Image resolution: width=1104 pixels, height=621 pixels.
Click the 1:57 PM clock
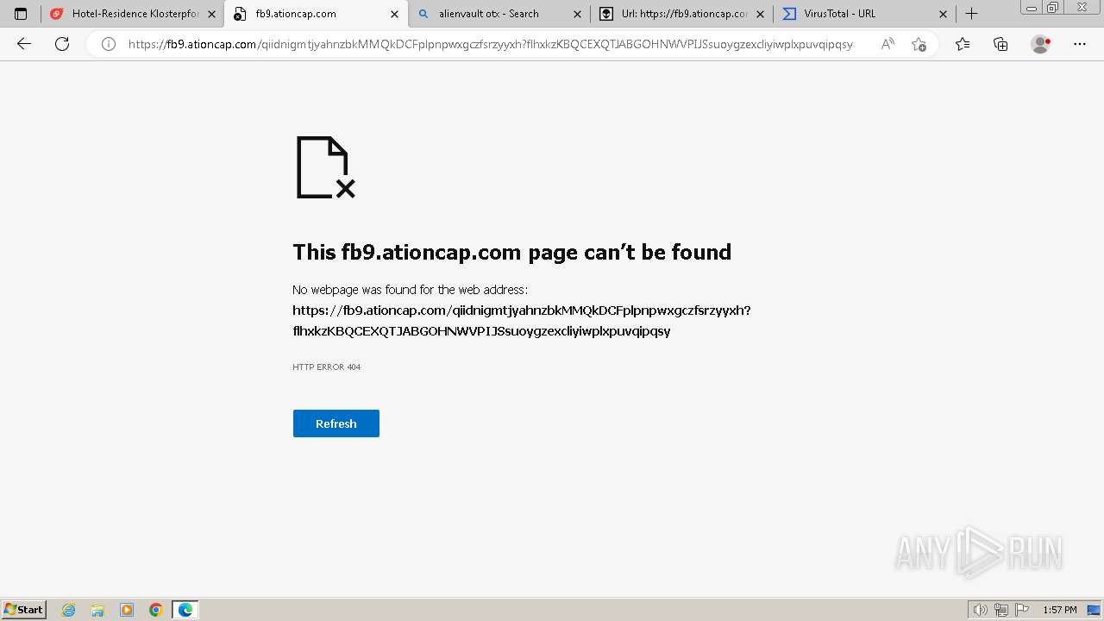coord(1060,610)
